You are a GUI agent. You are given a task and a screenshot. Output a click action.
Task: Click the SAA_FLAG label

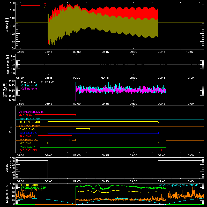click(x=25, y=136)
